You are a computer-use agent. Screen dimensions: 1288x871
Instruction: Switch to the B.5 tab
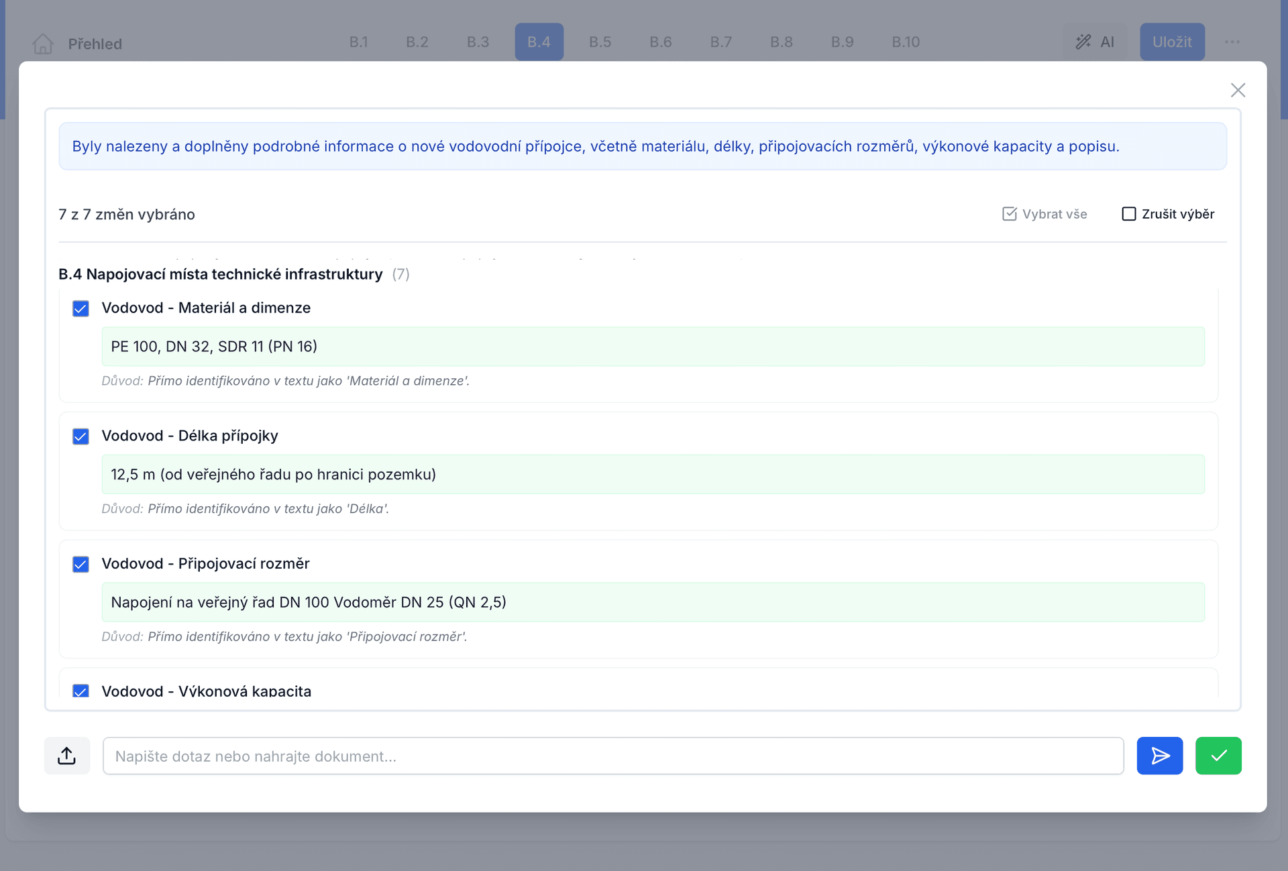pyautogui.click(x=600, y=42)
